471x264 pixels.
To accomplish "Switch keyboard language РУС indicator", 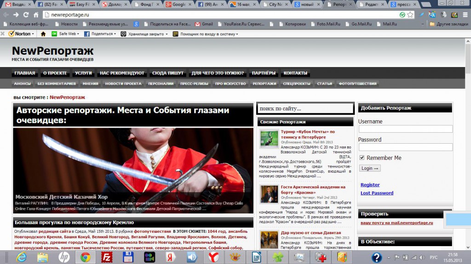I will point(433,258).
